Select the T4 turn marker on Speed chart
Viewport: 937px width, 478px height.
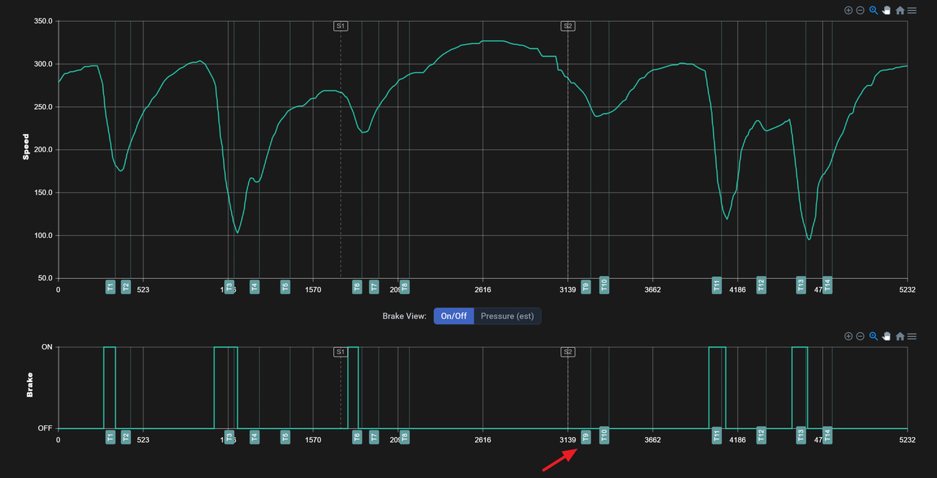click(255, 286)
